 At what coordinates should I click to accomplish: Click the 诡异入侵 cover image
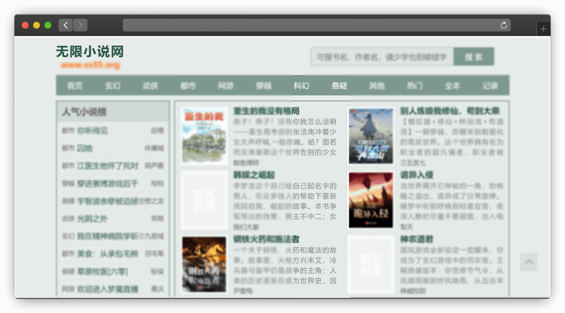coord(371,200)
